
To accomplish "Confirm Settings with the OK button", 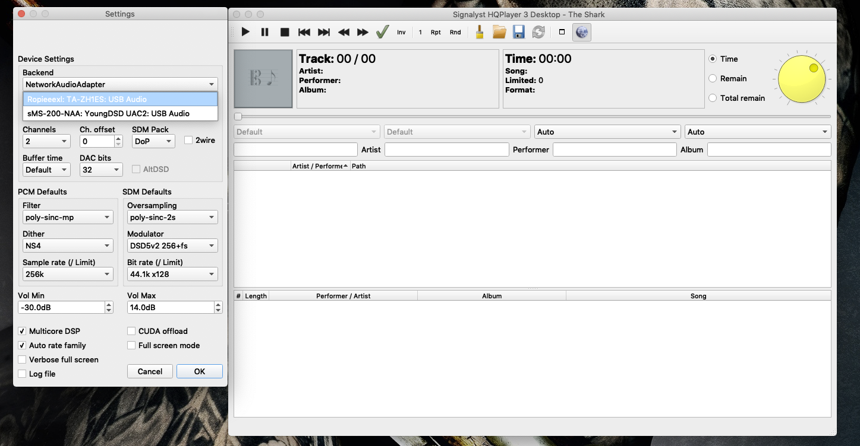I will 200,371.
